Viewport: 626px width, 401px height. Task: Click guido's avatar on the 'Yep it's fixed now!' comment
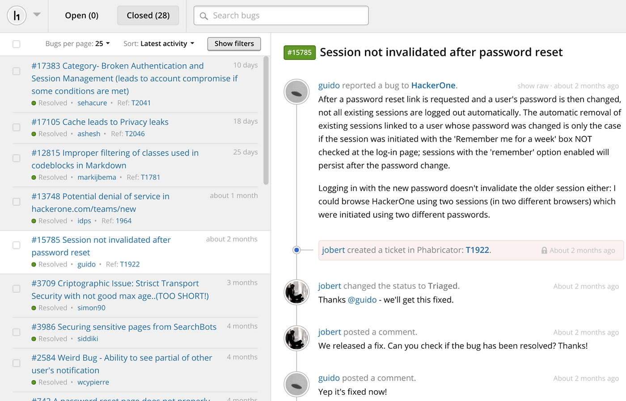296,384
